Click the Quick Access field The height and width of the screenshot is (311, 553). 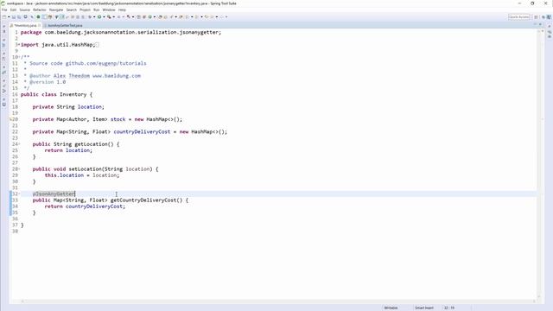tap(518, 17)
